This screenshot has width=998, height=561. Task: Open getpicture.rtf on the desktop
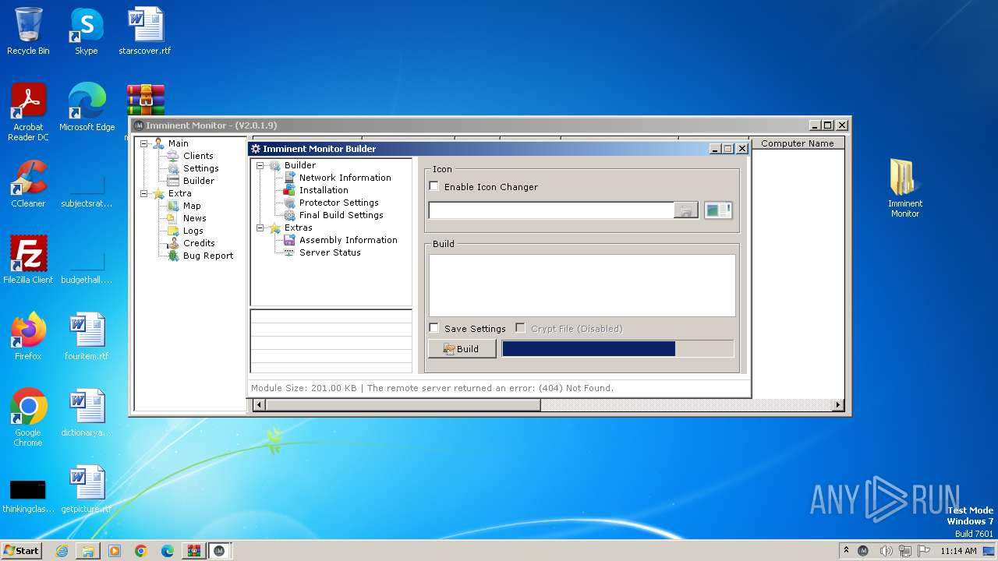(87, 489)
